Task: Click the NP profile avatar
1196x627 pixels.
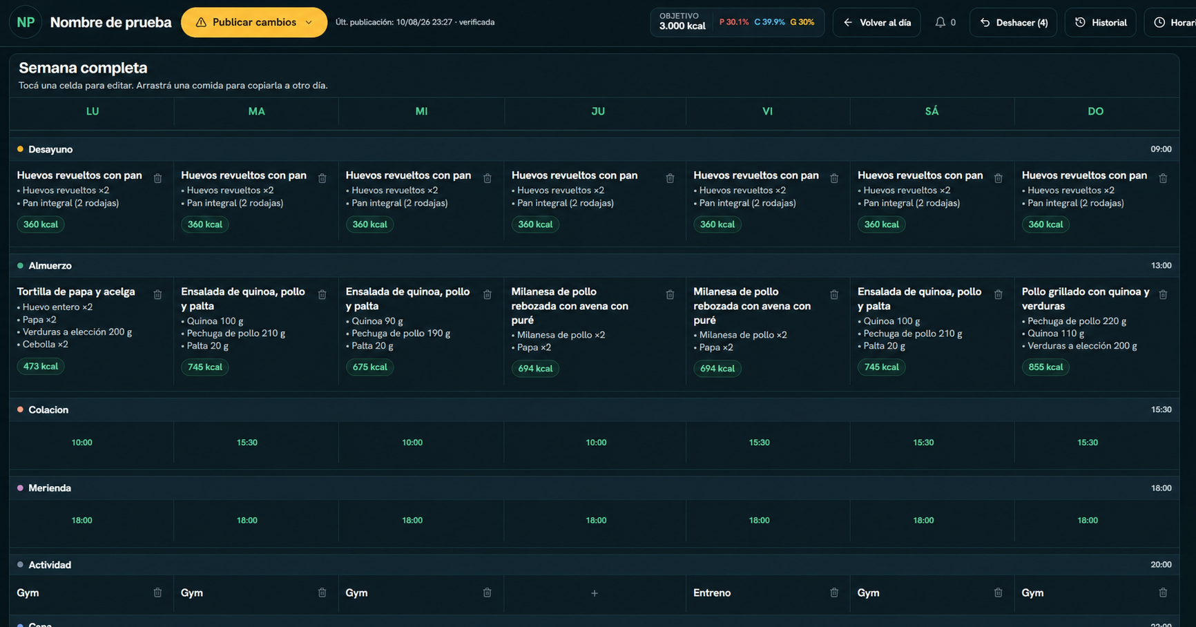Action: (x=26, y=22)
